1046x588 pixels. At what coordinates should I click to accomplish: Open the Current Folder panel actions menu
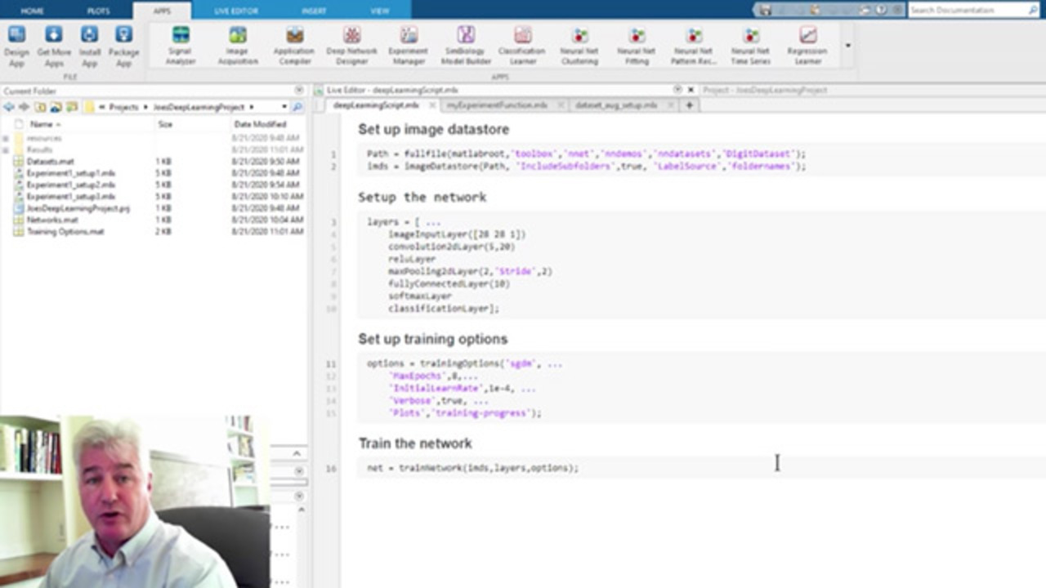point(299,91)
